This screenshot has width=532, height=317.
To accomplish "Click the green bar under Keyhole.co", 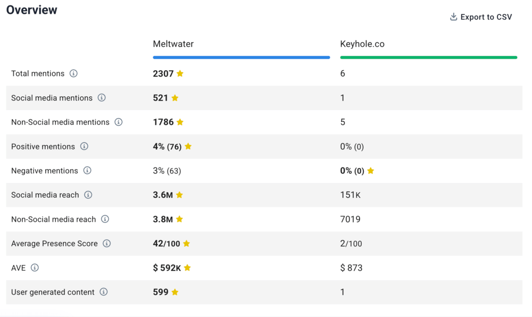I will point(428,57).
